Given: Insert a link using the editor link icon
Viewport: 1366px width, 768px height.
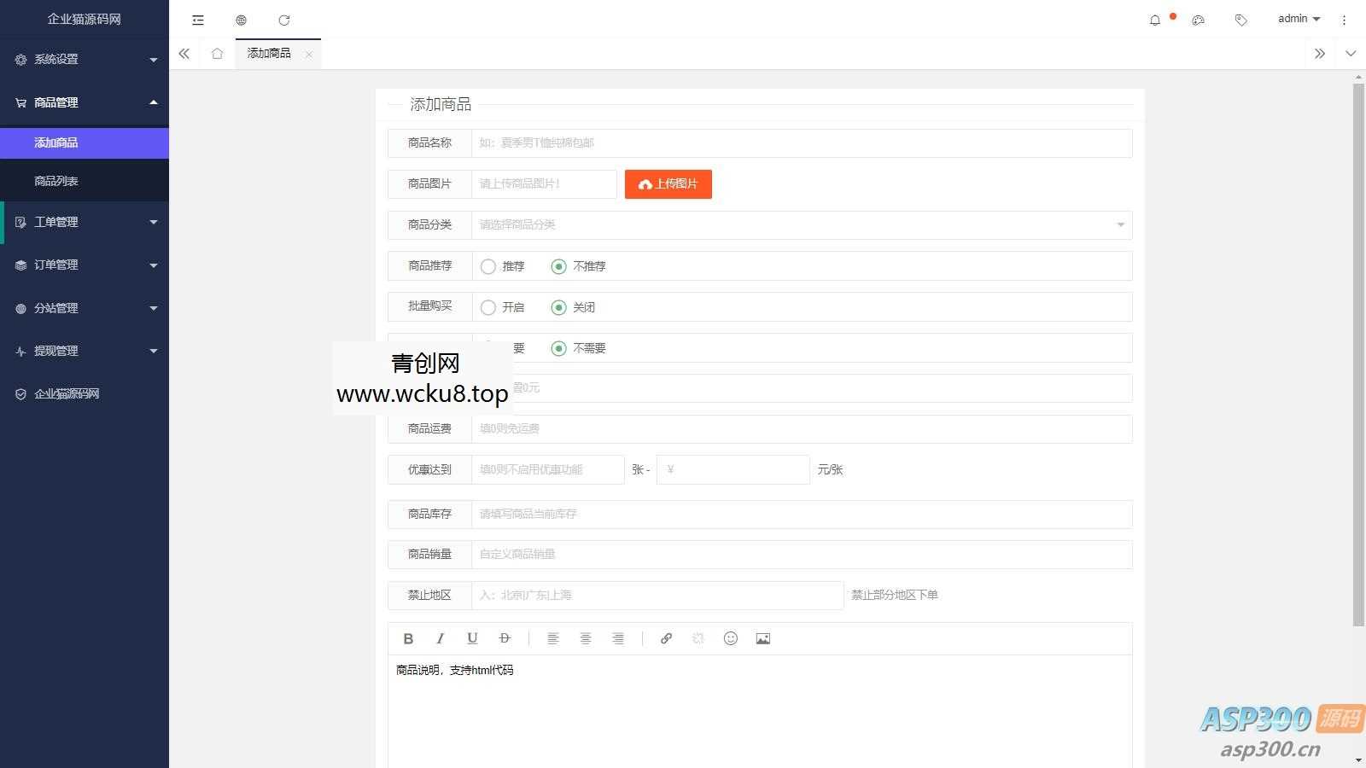Looking at the screenshot, I should pos(666,638).
